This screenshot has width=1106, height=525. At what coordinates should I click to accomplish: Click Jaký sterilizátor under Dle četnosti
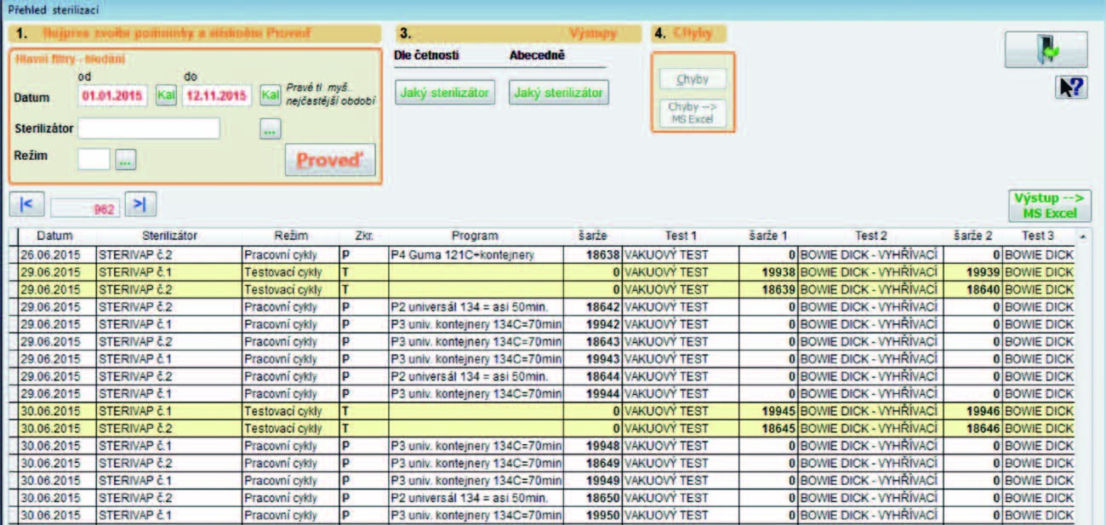pyautogui.click(x=443, y=93)
